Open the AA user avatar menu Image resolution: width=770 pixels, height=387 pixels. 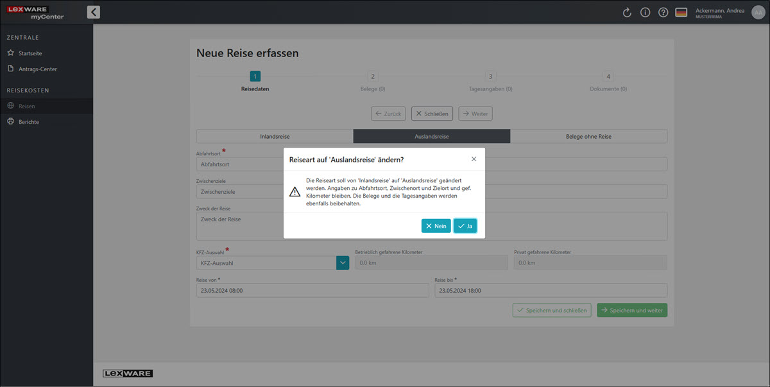(x=758, y=12)
